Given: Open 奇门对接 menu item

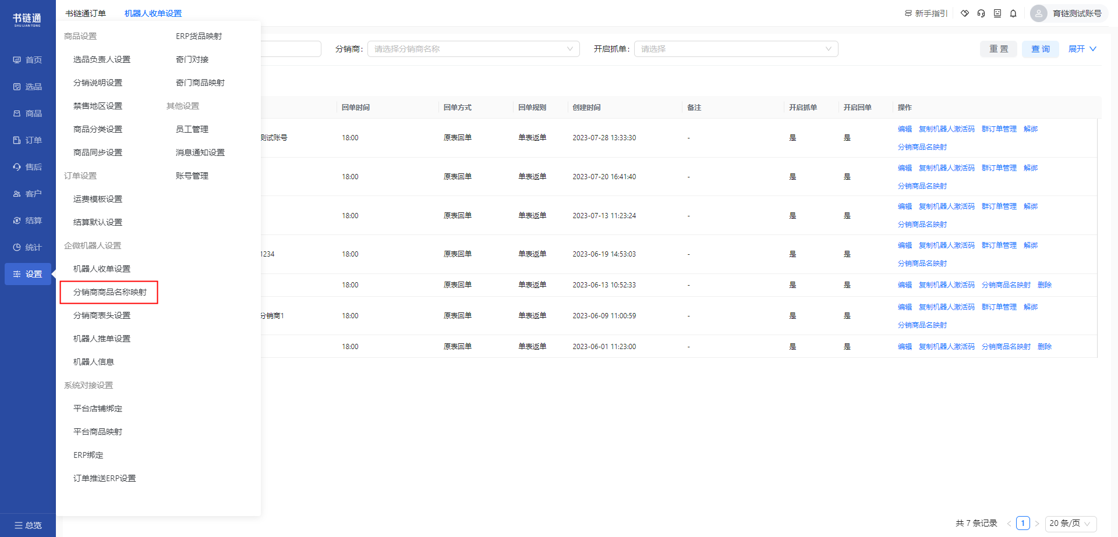Looking at the screenshot, I should pyautogui.click(x=192, y=59).
